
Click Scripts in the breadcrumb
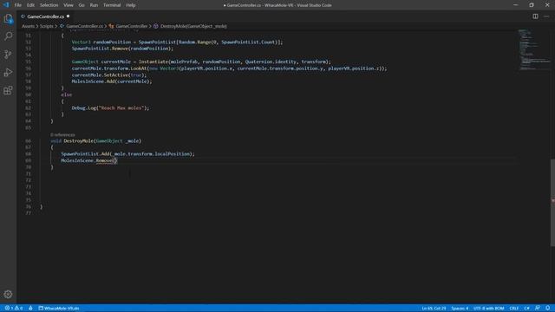tap(46, 26)
